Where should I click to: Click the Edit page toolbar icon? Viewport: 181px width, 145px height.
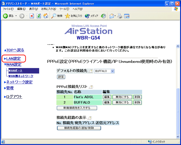(x=127, y=16)
